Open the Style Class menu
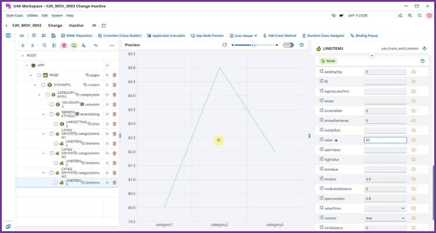The width and height of the screenshot is (436, 233). (x=15, y=15)
